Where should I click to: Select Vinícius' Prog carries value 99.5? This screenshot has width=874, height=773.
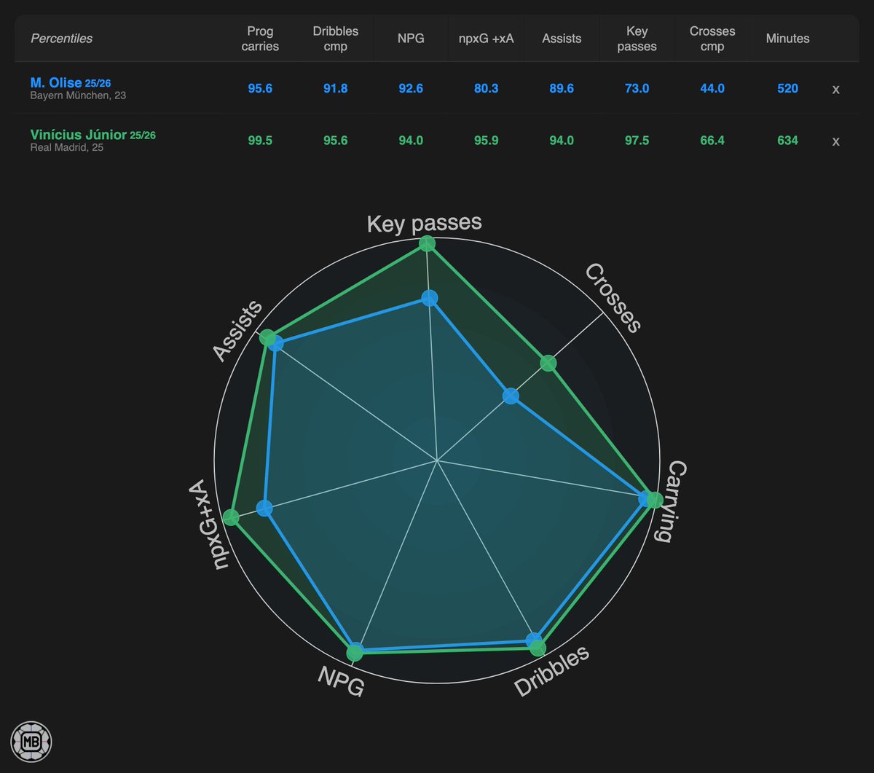tap(260, 140)
